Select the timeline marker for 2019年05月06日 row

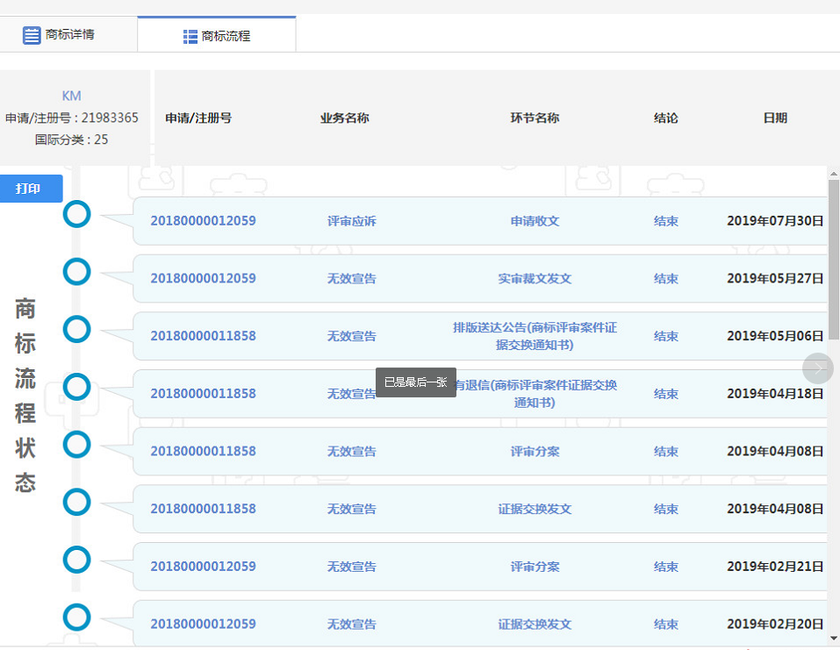pos(77,330)
